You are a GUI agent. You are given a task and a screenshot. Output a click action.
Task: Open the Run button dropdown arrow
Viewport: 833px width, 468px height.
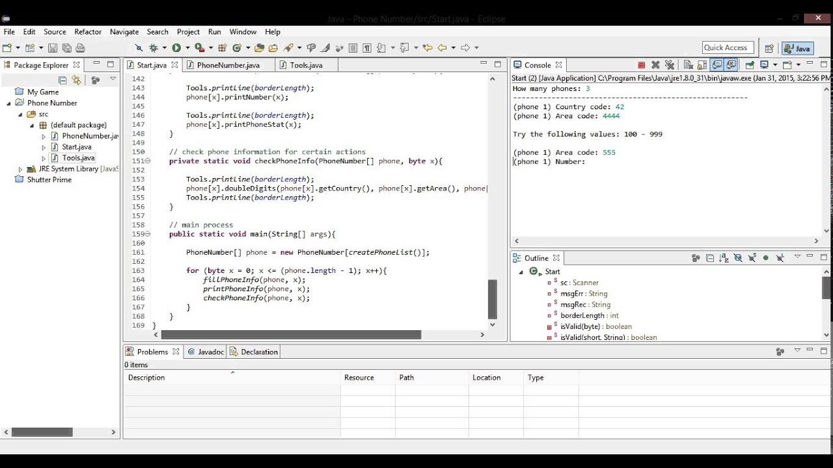187,48
